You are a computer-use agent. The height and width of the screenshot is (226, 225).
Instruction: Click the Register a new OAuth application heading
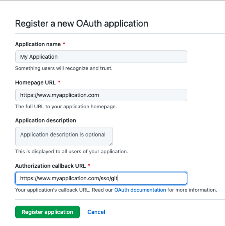point(82,23)
